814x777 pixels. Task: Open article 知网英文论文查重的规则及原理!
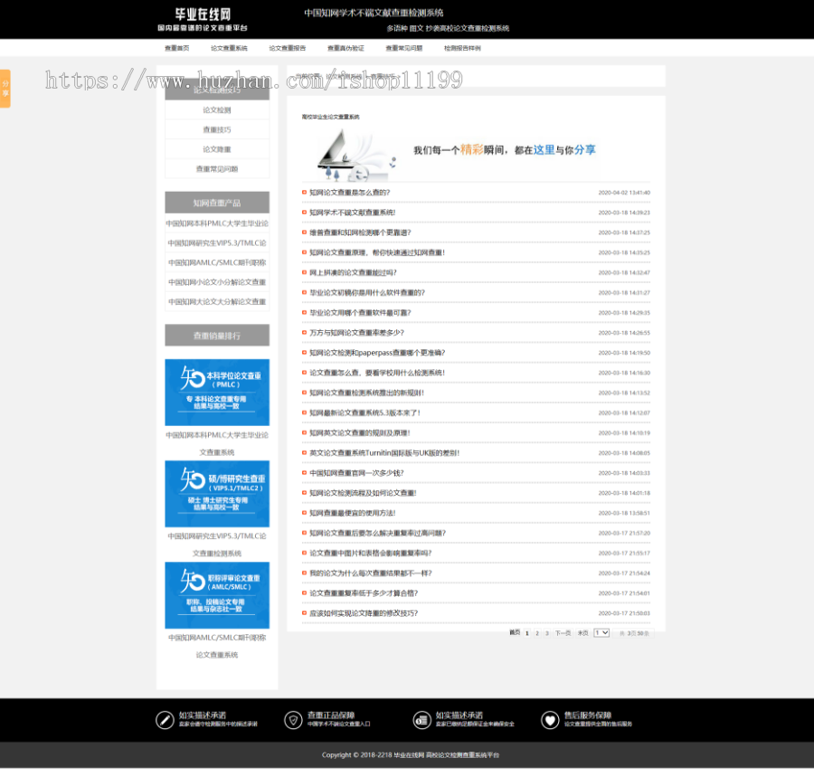360,433
